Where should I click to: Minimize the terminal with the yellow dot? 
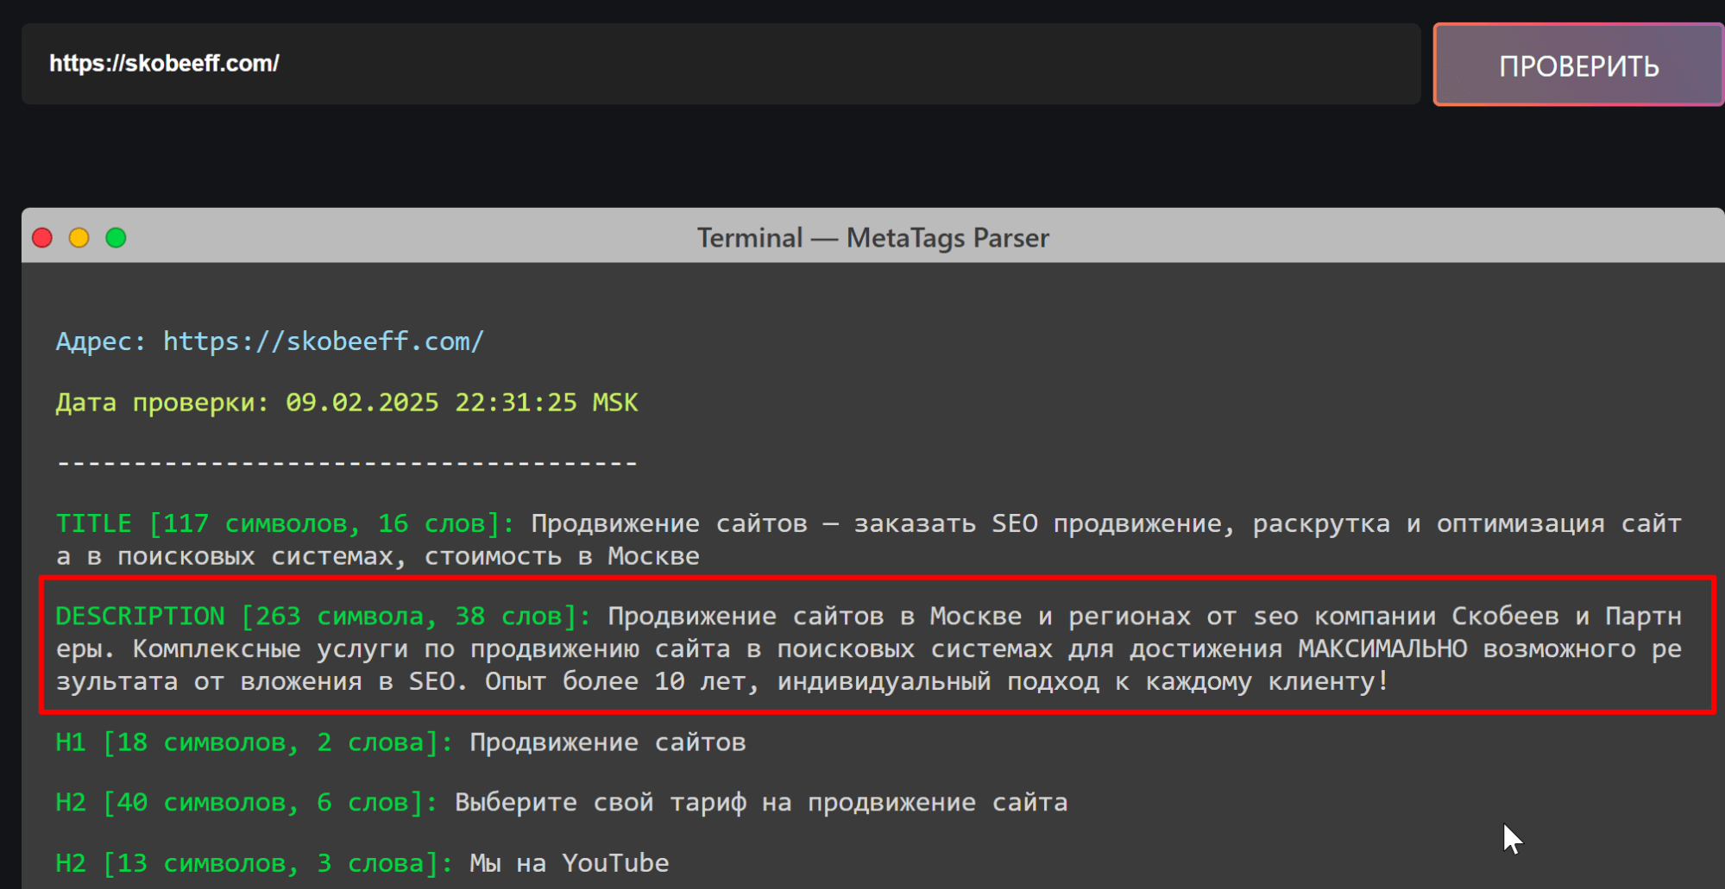click(79, 238)
